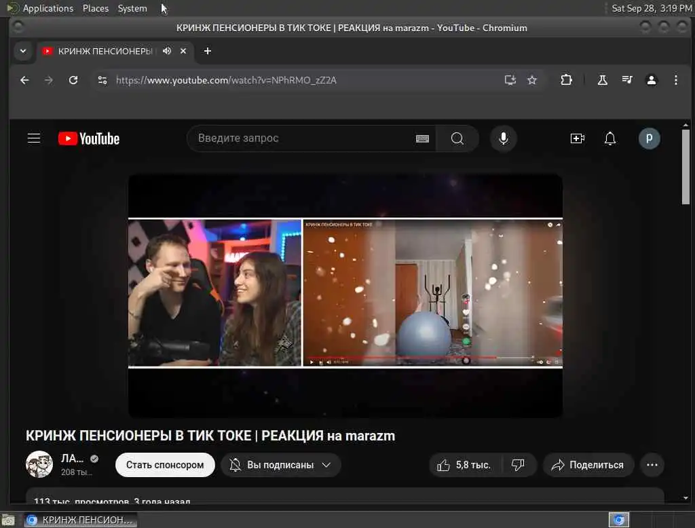Click the video title text
This screenshot has width=695, height=528.
pyautogui.click(x=210, y=436)
